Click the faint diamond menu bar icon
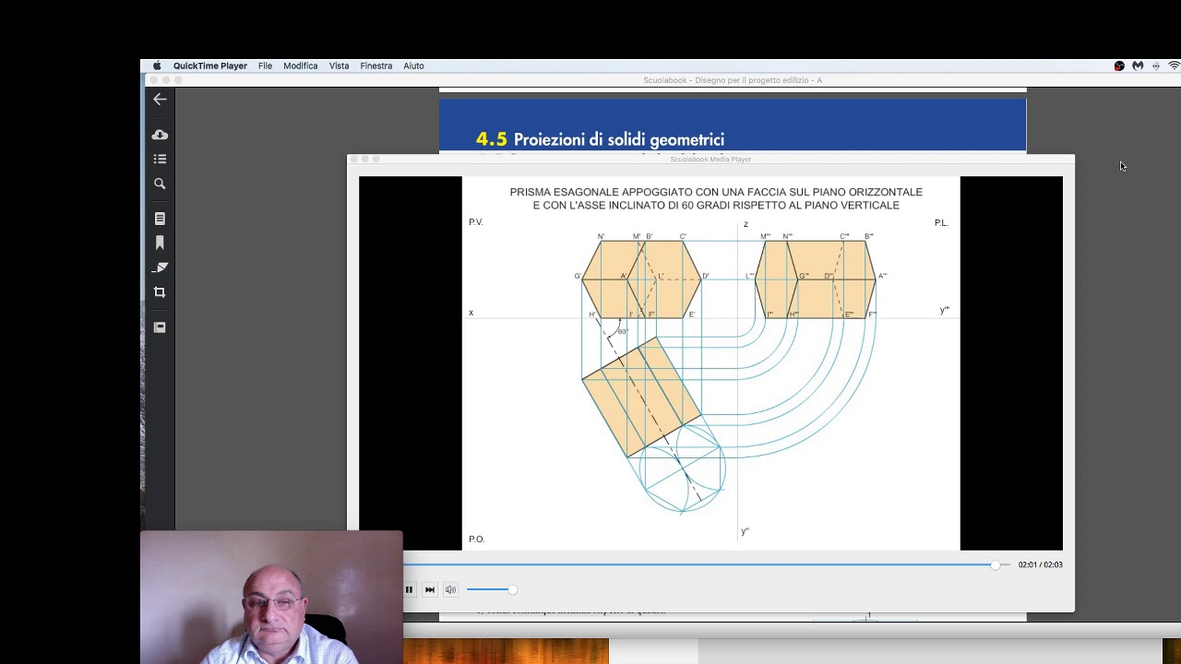The width and height of the screenshot is (1181, 664). click(1155, 65)
